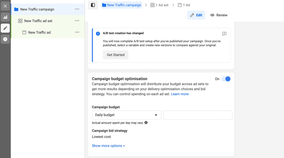Click the feedback icon in A/B test notice
Image resolution: width=284 pixels, height=158 pixels.
pyautogui.click(x=224, y=34)
